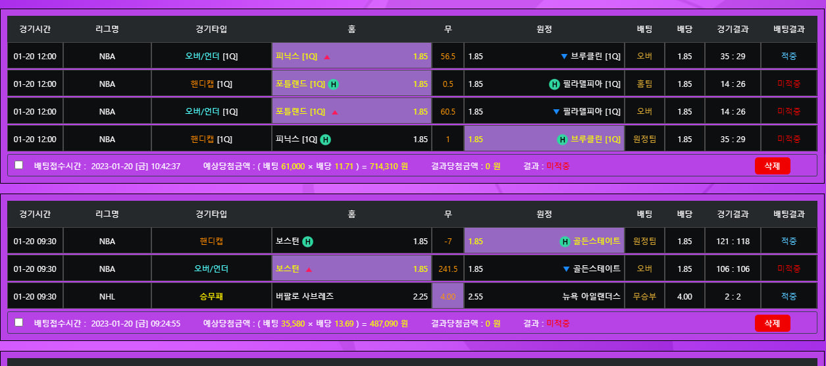
Task: Click red up arrow beside 피닉스 [1Q]
Action: 327,57
